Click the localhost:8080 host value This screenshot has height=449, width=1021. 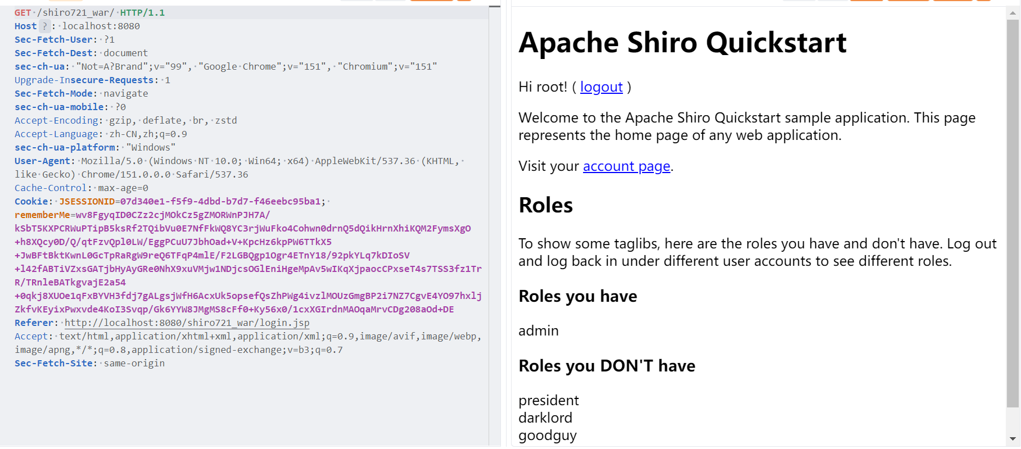101,26
